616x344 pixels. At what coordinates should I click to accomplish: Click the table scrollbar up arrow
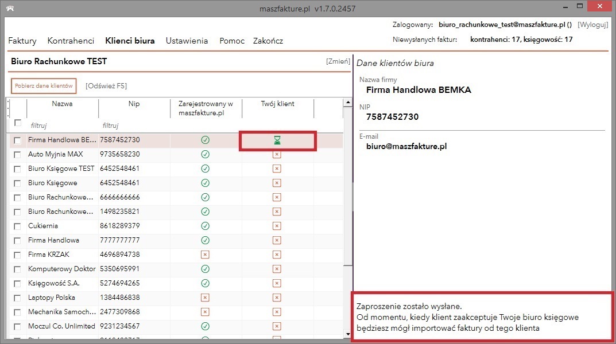click(x=348, y=103)
